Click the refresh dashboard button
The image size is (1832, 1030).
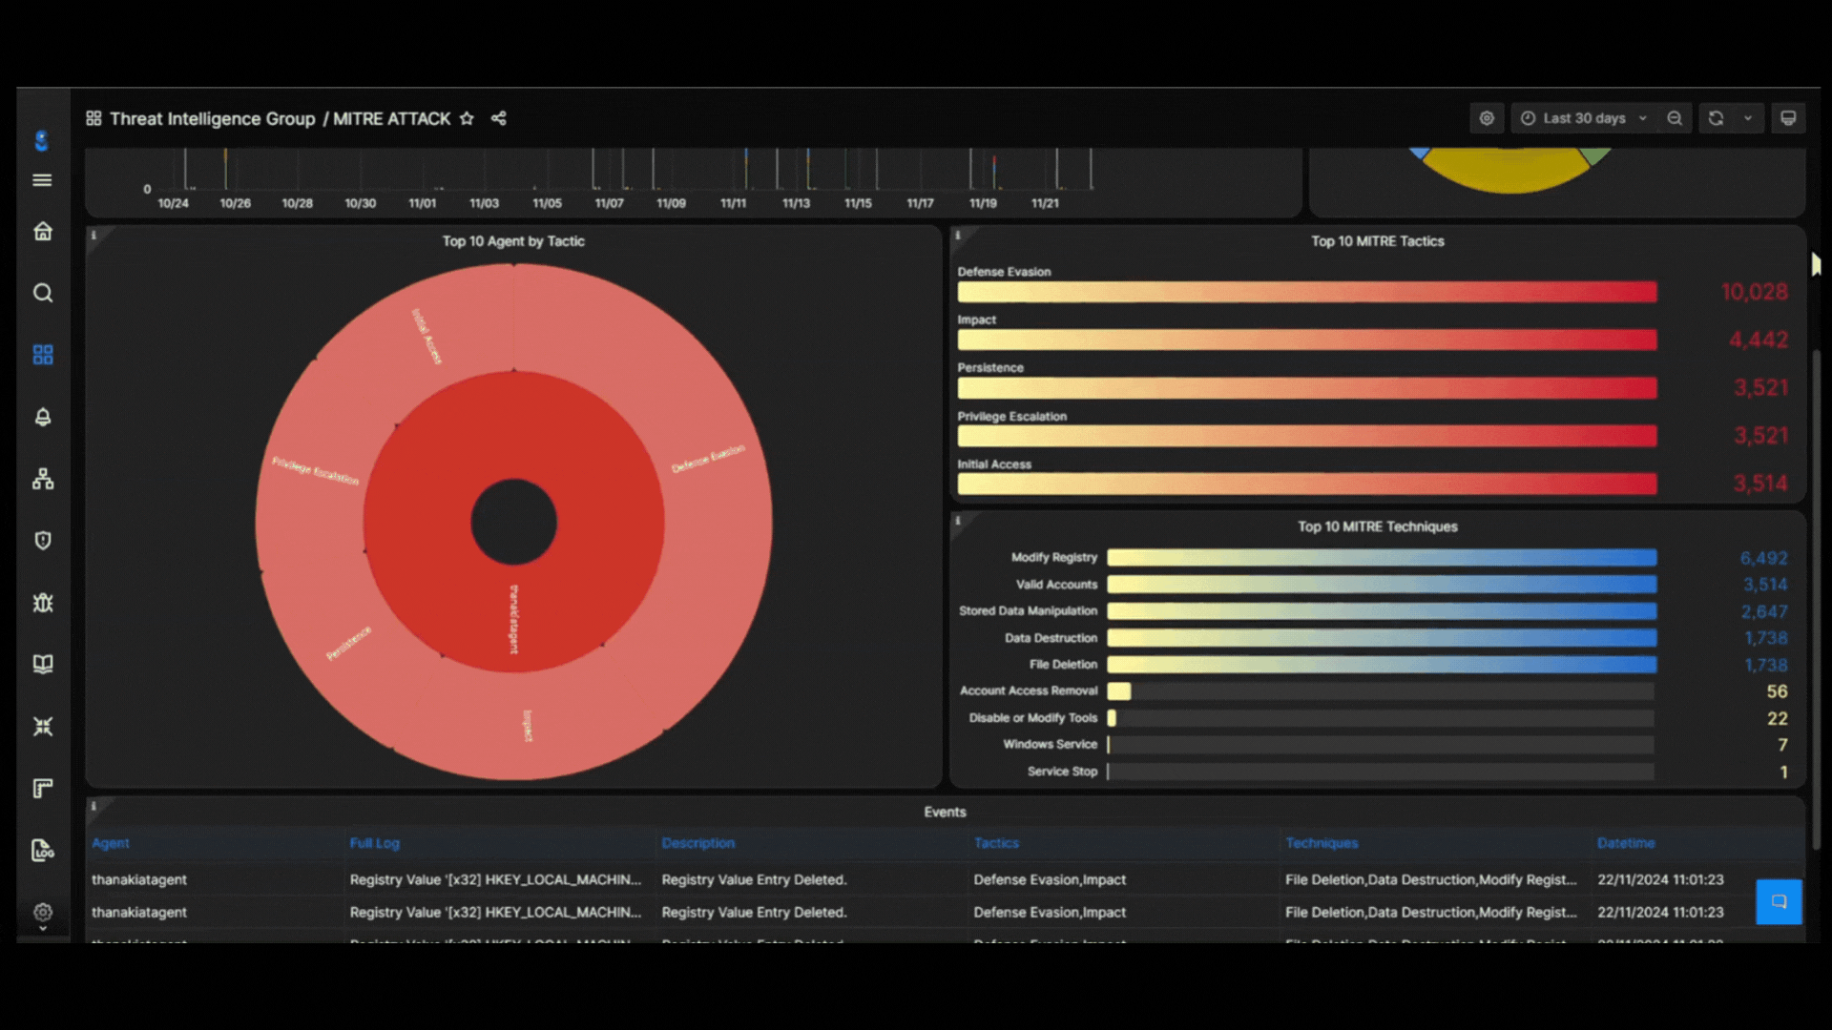[1717, 118]
